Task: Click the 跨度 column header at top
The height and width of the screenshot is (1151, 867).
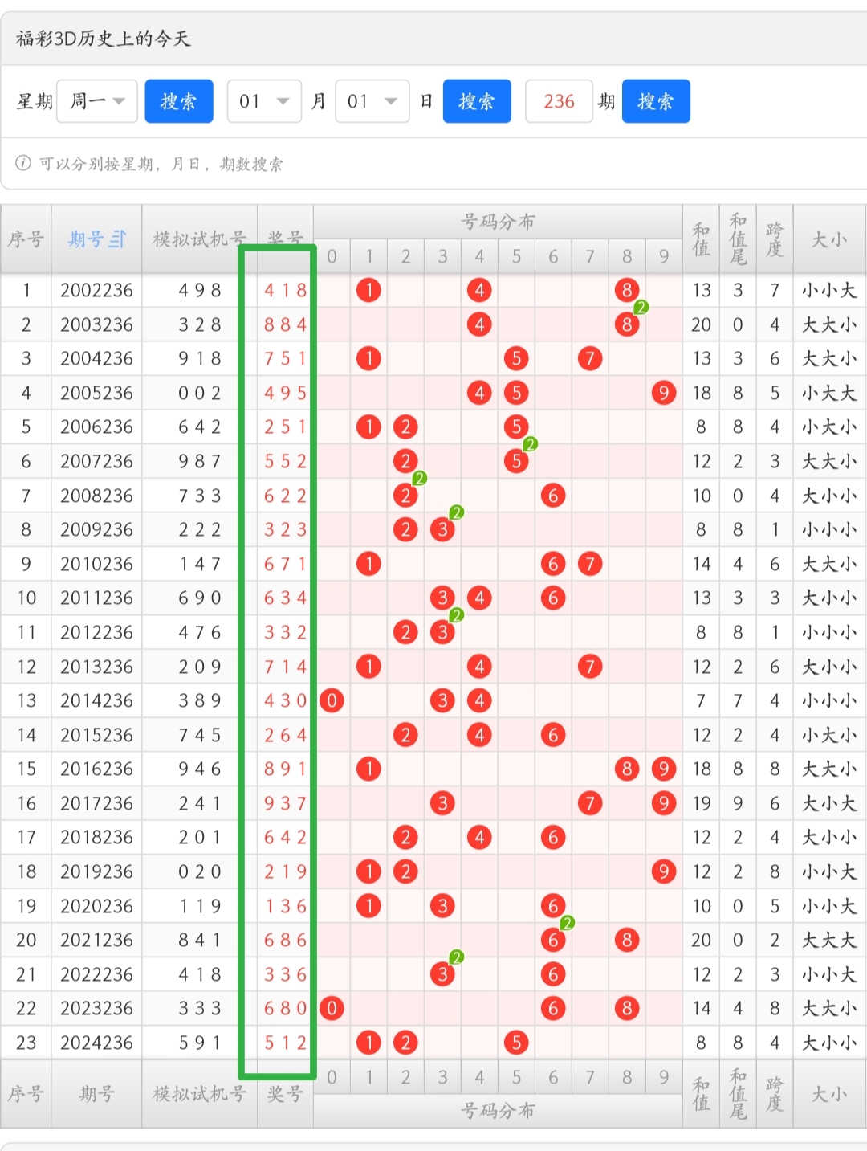Action: point(775,239)
